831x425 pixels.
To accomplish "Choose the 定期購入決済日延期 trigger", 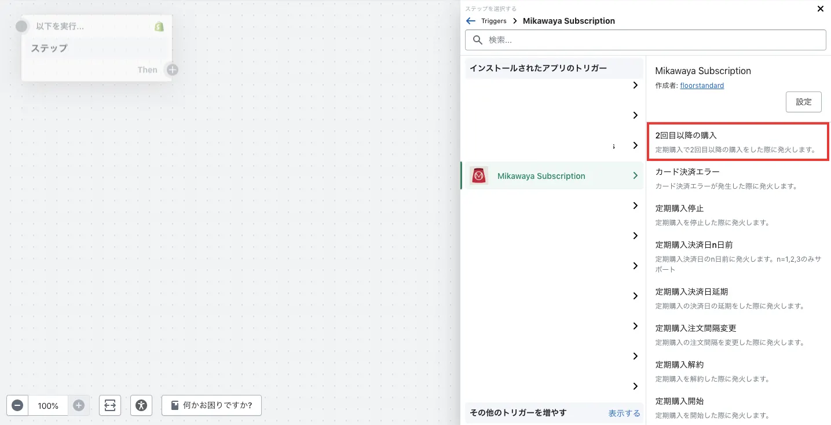I will [738, 298].
